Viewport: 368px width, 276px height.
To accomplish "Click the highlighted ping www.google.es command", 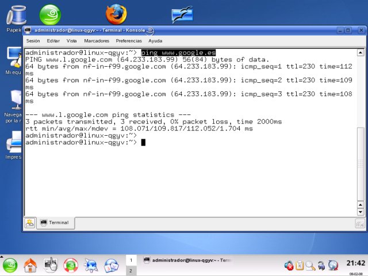I will tap(178, 52).
